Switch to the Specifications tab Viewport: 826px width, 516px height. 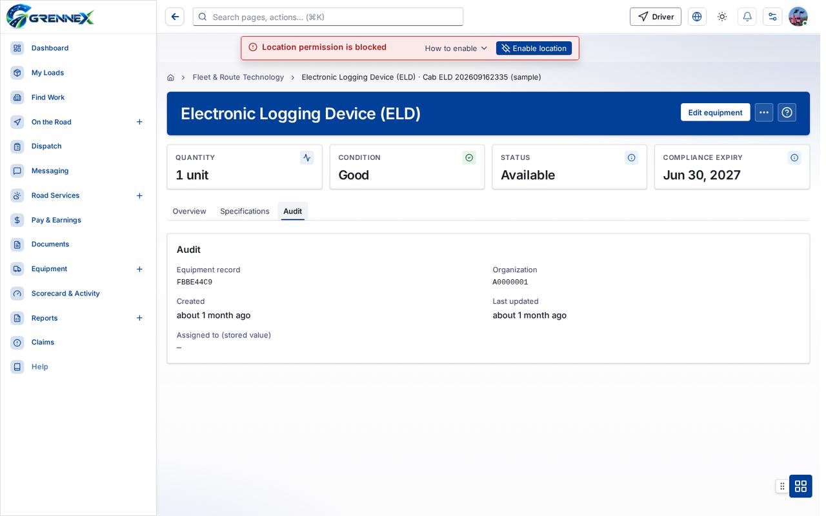click(245, 211)
